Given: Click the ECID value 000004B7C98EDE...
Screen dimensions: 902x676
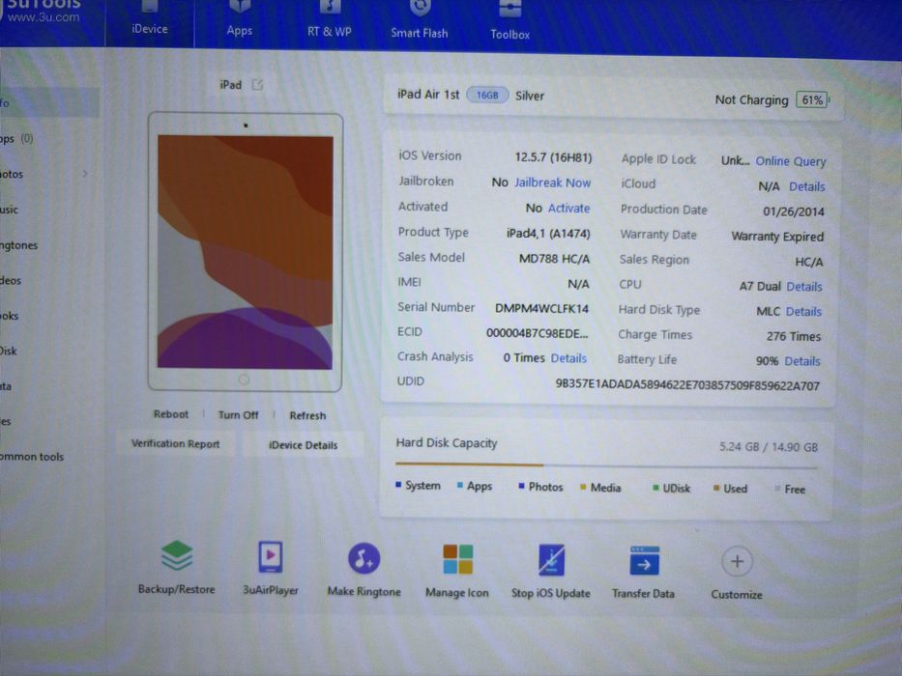Looking at the screenshot, I should (537, 333).
